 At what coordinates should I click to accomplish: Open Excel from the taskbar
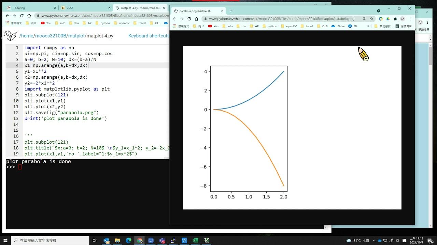coord(195,241)
